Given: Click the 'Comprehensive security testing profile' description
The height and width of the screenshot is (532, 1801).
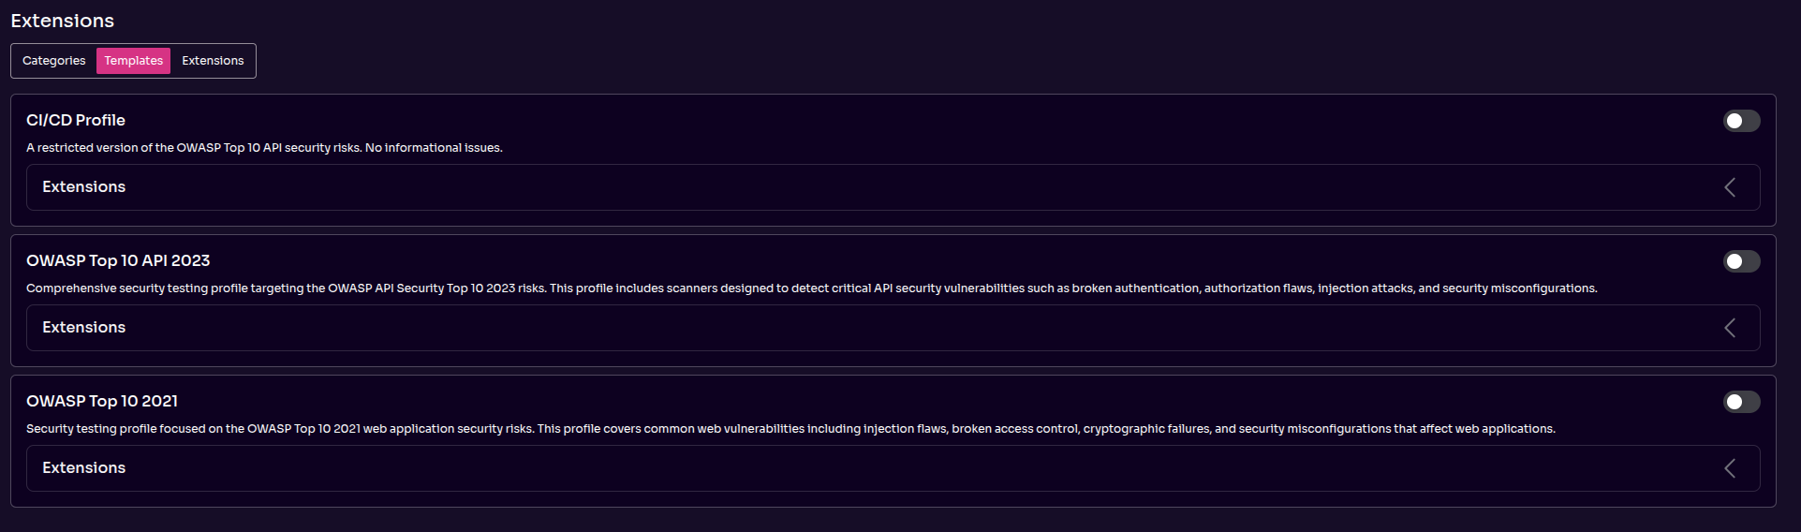Looking at the screenshot, I should pos(812,288).
